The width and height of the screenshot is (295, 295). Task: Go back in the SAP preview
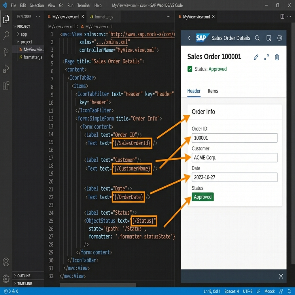pos(189,38)
